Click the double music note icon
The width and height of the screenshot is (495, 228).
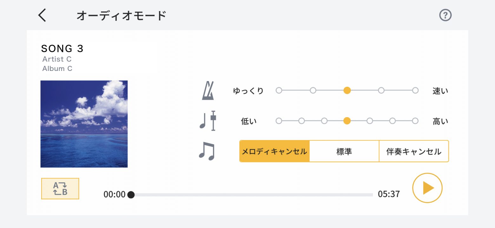tap(207, 151)
